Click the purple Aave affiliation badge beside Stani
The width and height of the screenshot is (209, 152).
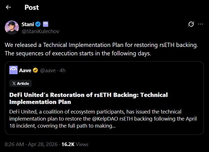click(x=46, y=24)
